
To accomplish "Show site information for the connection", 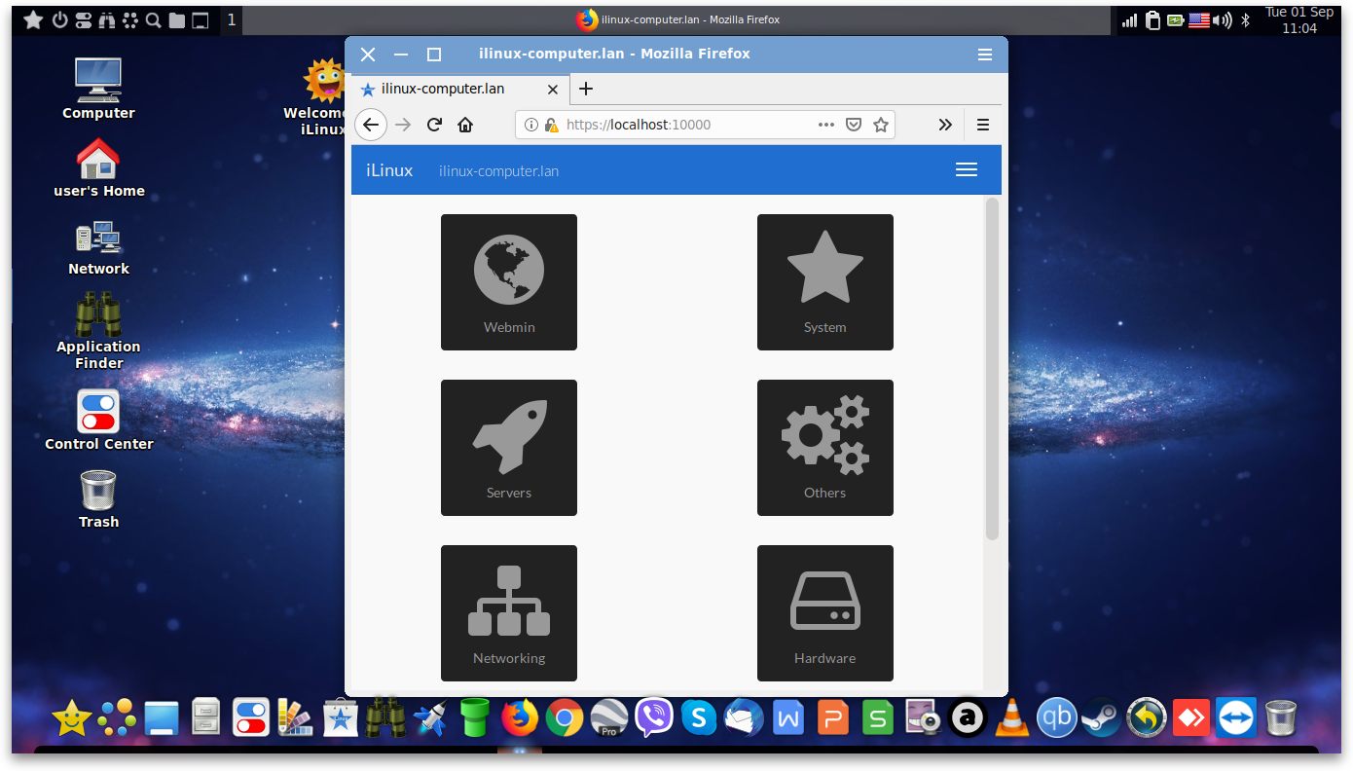I will click(531, 125).
